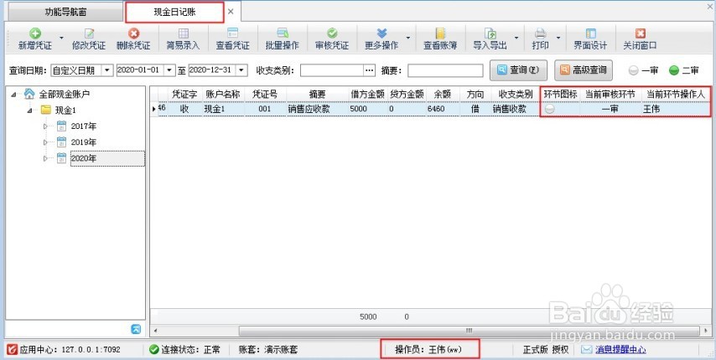Viewport: 716px width, 360px height.
Task: Click the 查询(F) button
Action: pyautogui.click(x=518, y=70)
